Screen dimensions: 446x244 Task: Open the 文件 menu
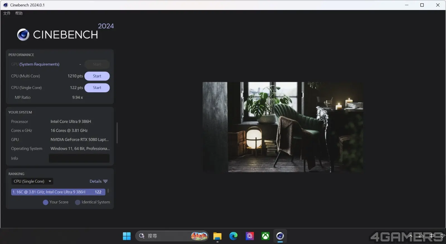point(7,13)
